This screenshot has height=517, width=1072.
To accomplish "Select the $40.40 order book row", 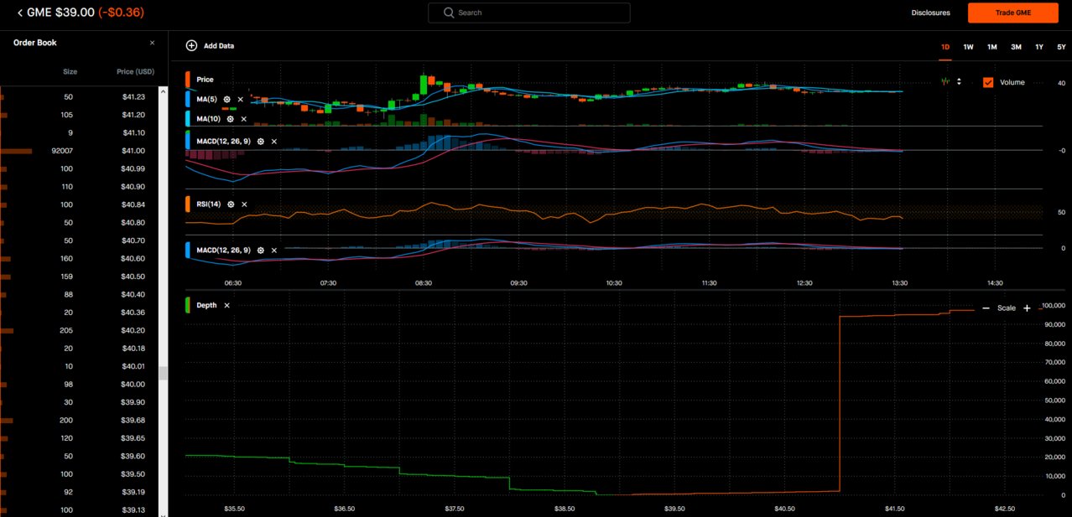I will pos(79,294).
